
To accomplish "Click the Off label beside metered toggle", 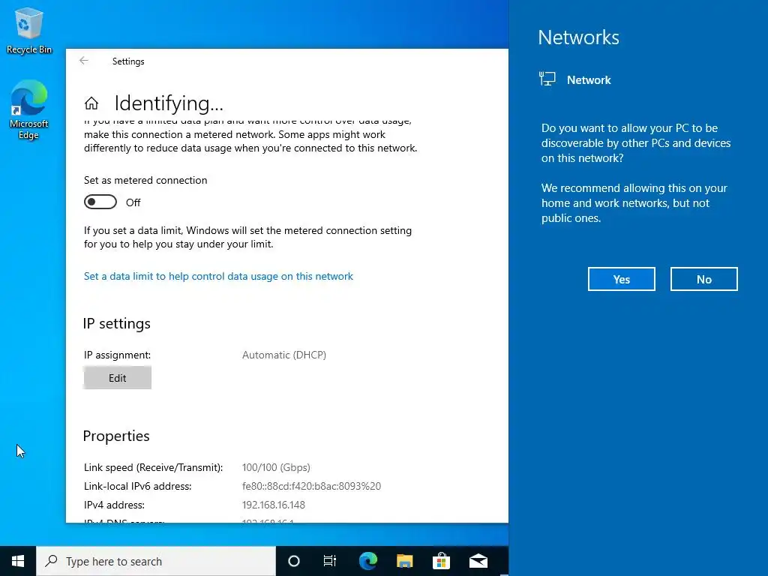I will (x=133, y=202).
